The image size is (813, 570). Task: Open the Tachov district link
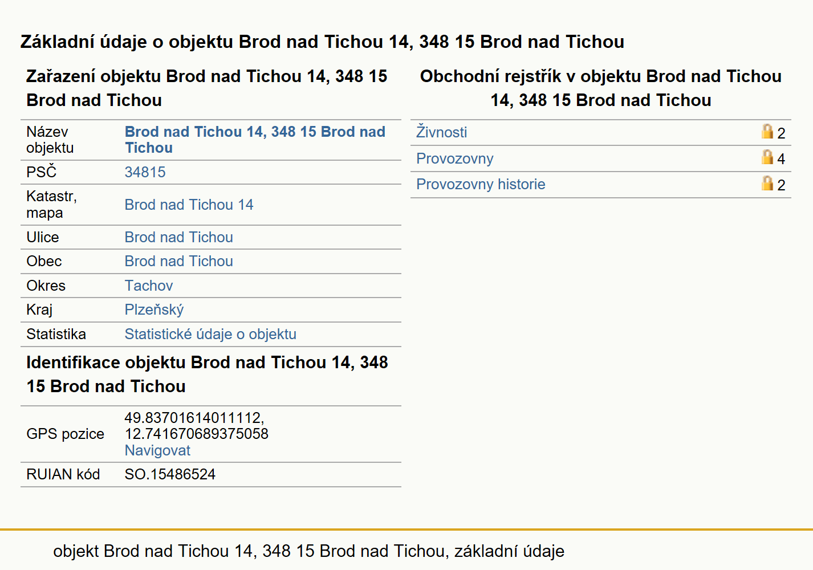pyautogui.click(x=149, y=286)
